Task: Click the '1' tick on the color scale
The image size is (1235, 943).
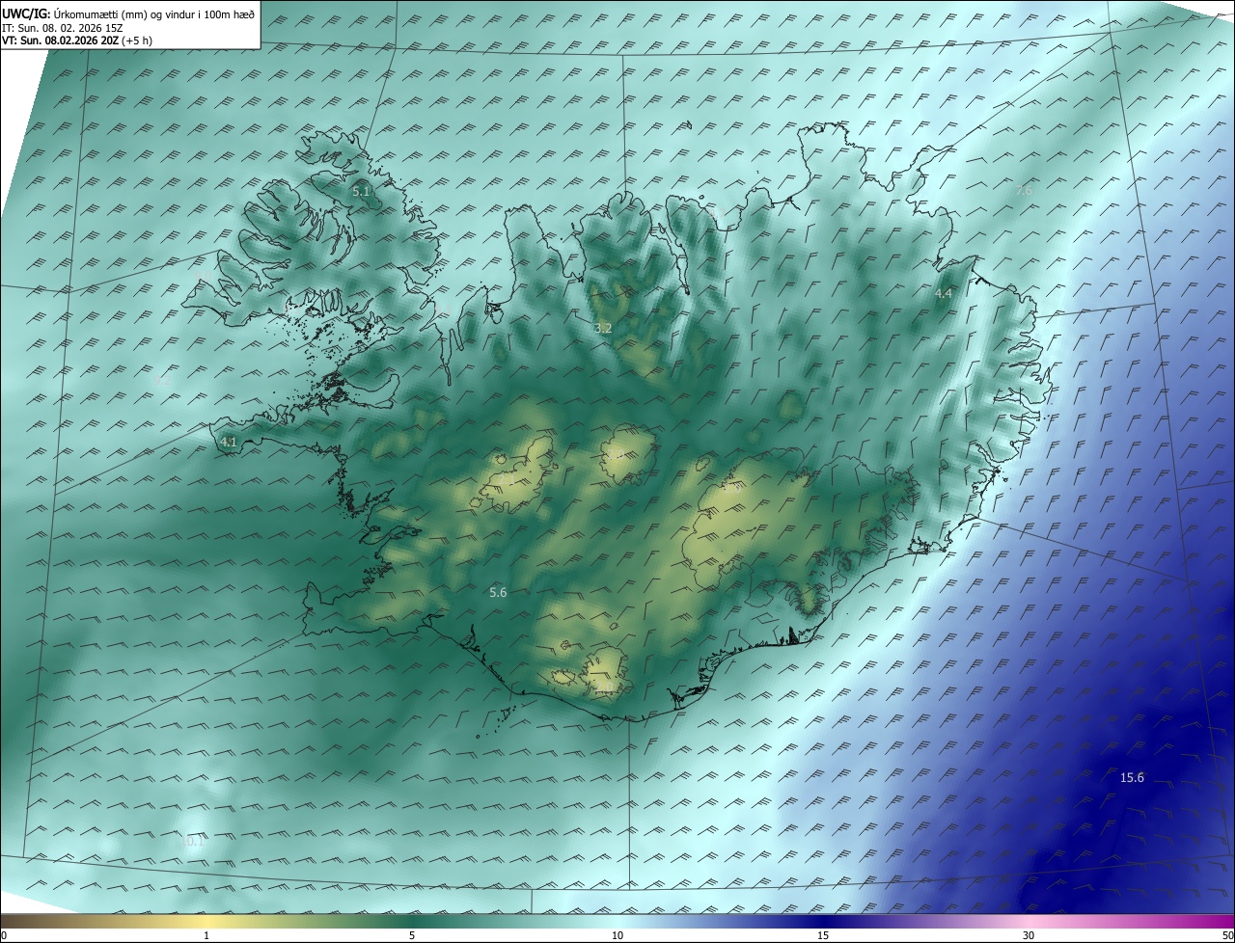Action: click(206, 935)
